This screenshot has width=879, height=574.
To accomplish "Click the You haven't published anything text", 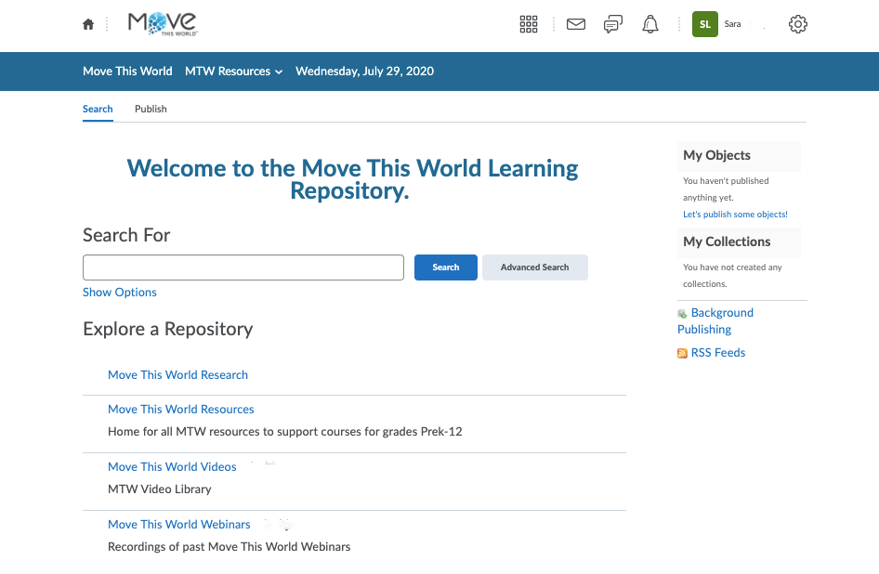I will tap(726, 189).
